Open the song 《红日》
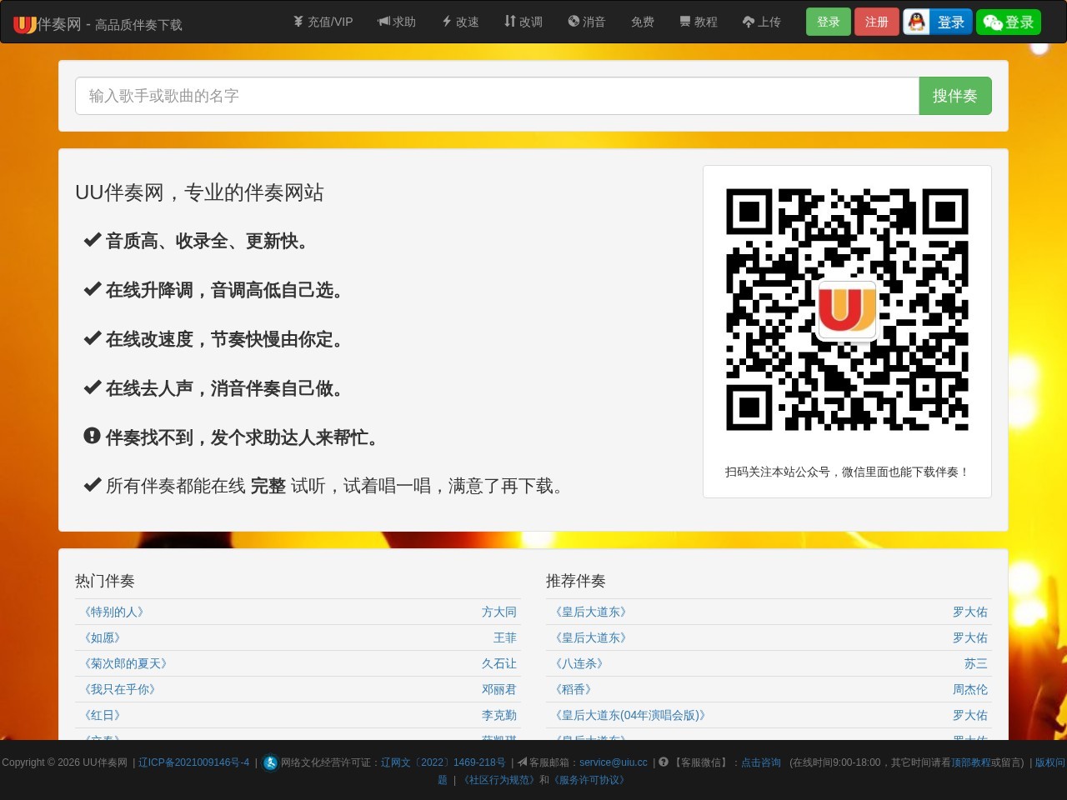Viewport: 1067px width, 800px height. pos(103,715)
